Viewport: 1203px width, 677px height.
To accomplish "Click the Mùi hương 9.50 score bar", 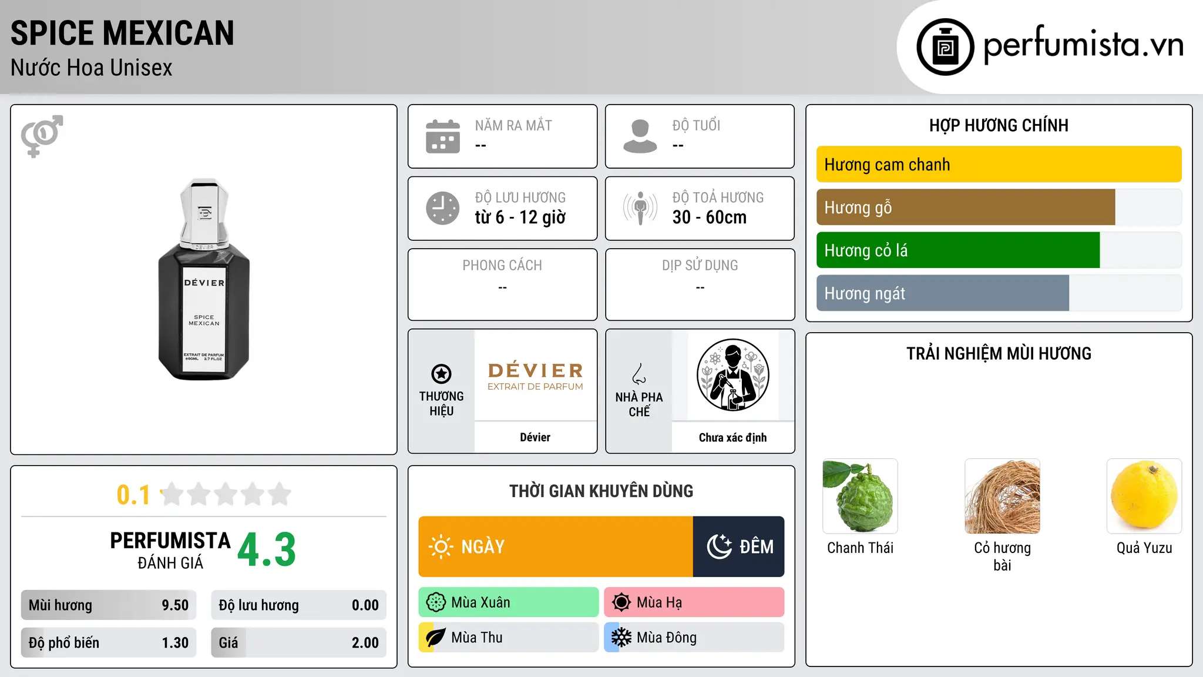I will click(x=109, y=605).
